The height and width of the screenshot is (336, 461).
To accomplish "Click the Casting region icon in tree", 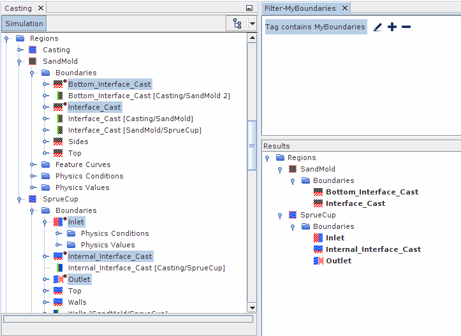I will pyautogui.click(x=33, y=50).
